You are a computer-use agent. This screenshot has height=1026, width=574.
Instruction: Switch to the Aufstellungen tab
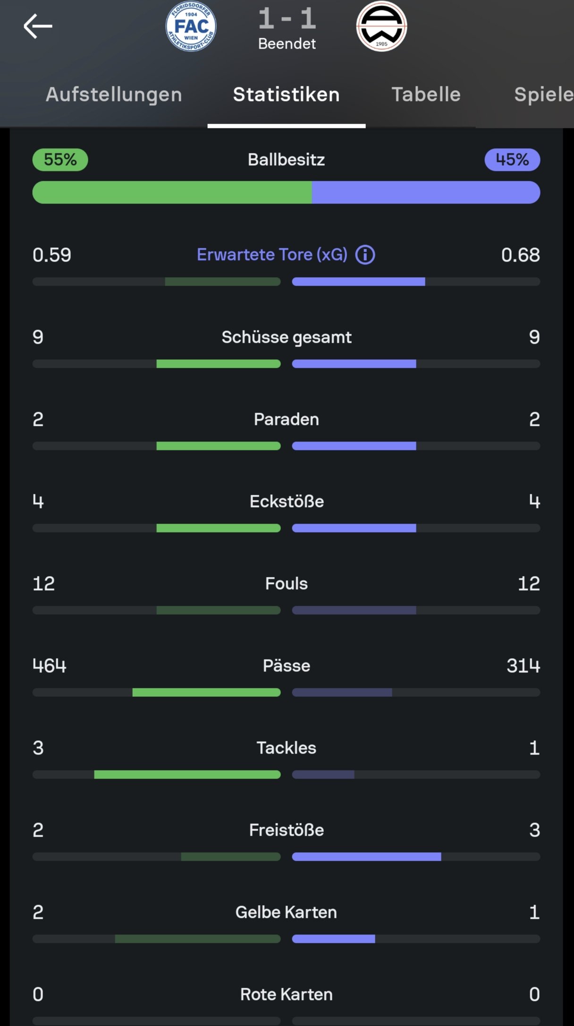click(114, 94)
